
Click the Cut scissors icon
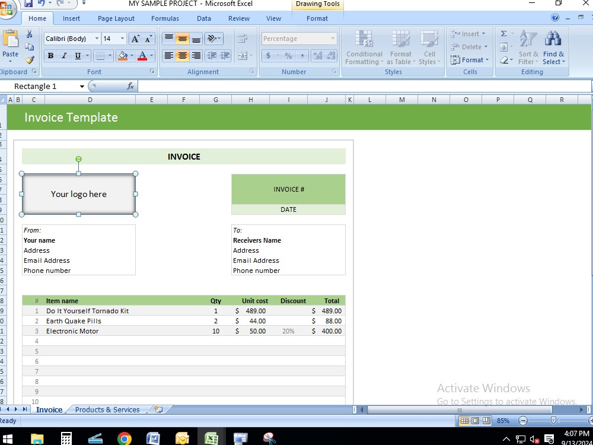point(30,34)
